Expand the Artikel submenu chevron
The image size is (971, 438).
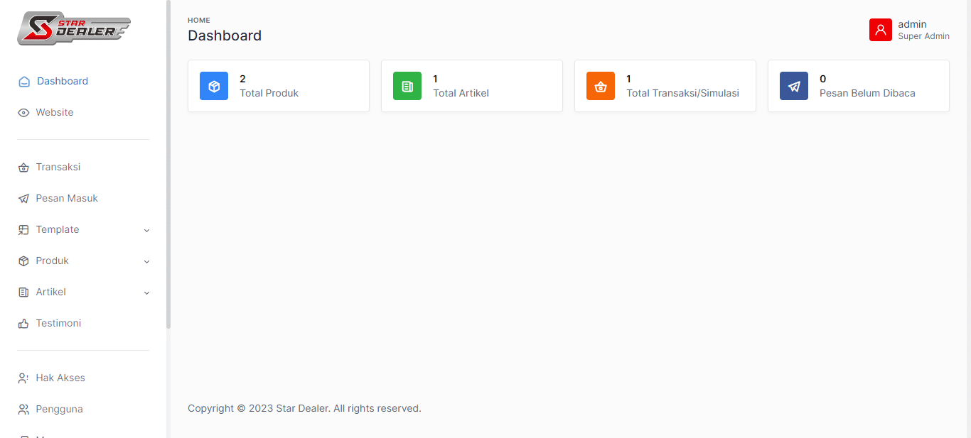click(147, 292)
